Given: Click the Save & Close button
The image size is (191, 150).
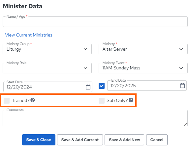Looking at the screenshot, I should [39, 140].
